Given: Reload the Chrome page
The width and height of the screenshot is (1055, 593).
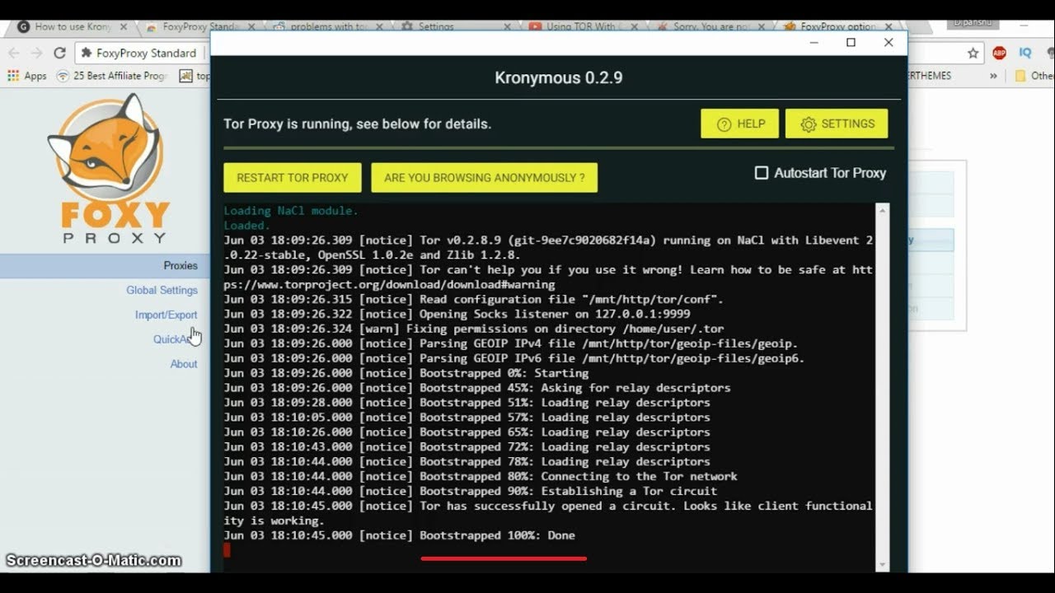Looking at the screenshot, I should 59,53.
